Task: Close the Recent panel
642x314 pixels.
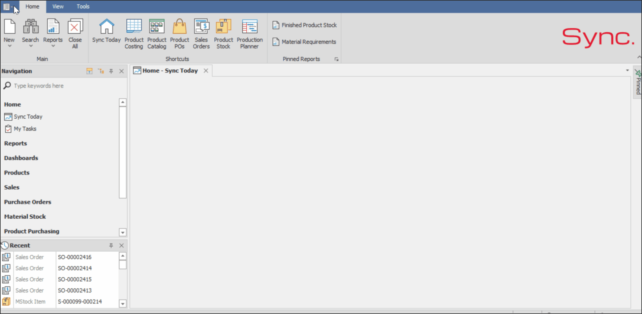Action: 122,246
